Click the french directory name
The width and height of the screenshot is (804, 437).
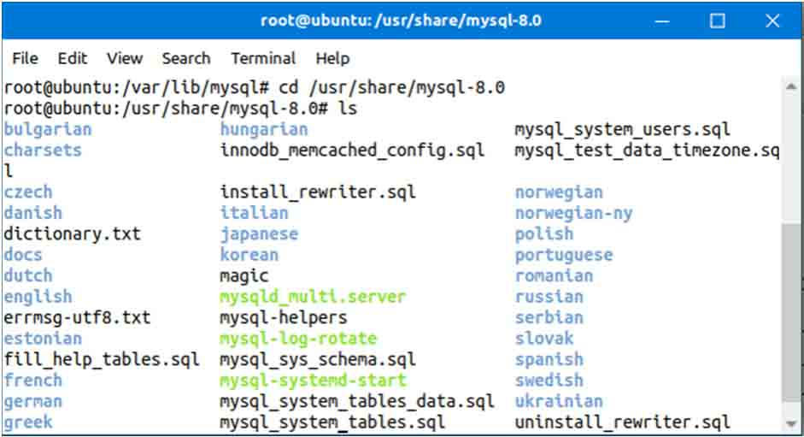pos(33,381)
